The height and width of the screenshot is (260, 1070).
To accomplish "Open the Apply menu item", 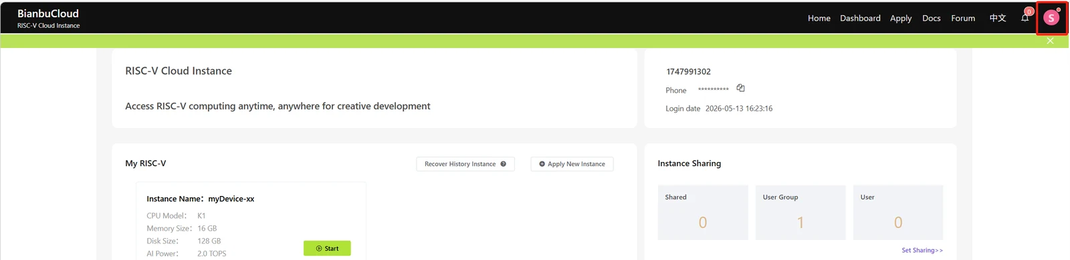I will click(x=901, y=18).
